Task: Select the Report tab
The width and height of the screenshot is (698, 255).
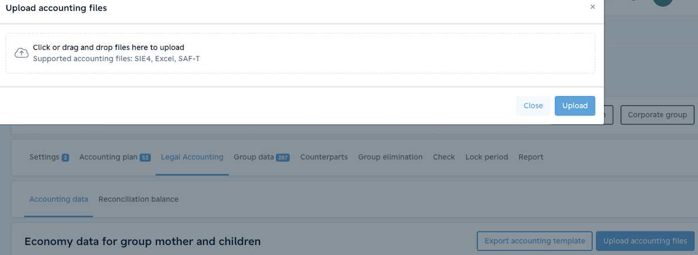Action: (x=530, y=157)
